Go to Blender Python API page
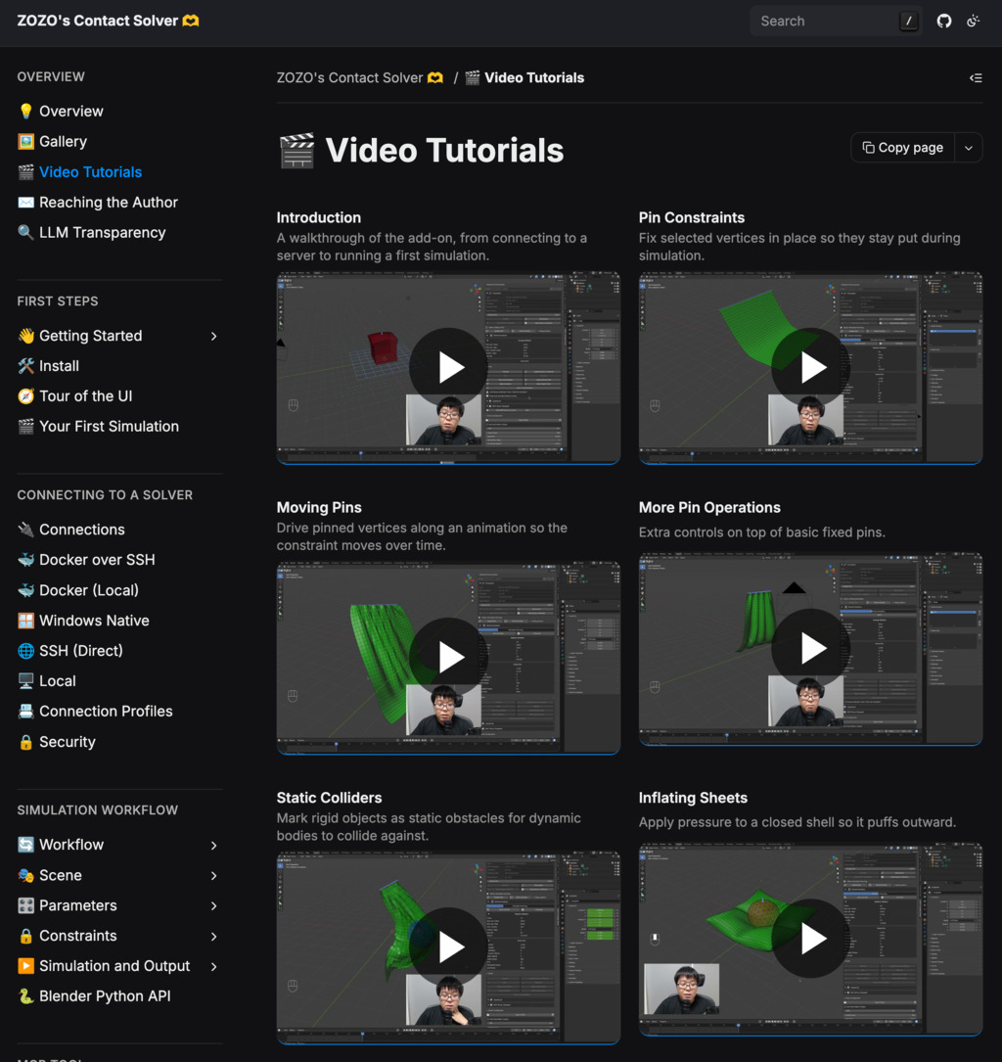Screen dimensions: 1002x1062 105,996
